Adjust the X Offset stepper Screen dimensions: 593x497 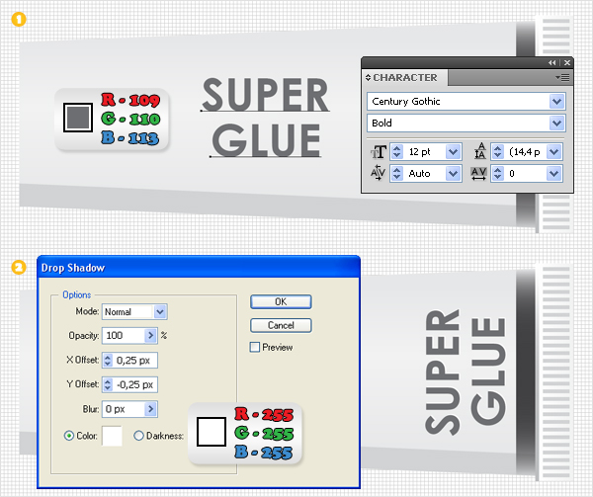(108, 361)
